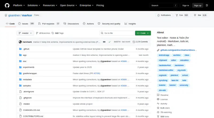Open the master branch dropdown
The image size is (214, 118).
tap(25, 33)
